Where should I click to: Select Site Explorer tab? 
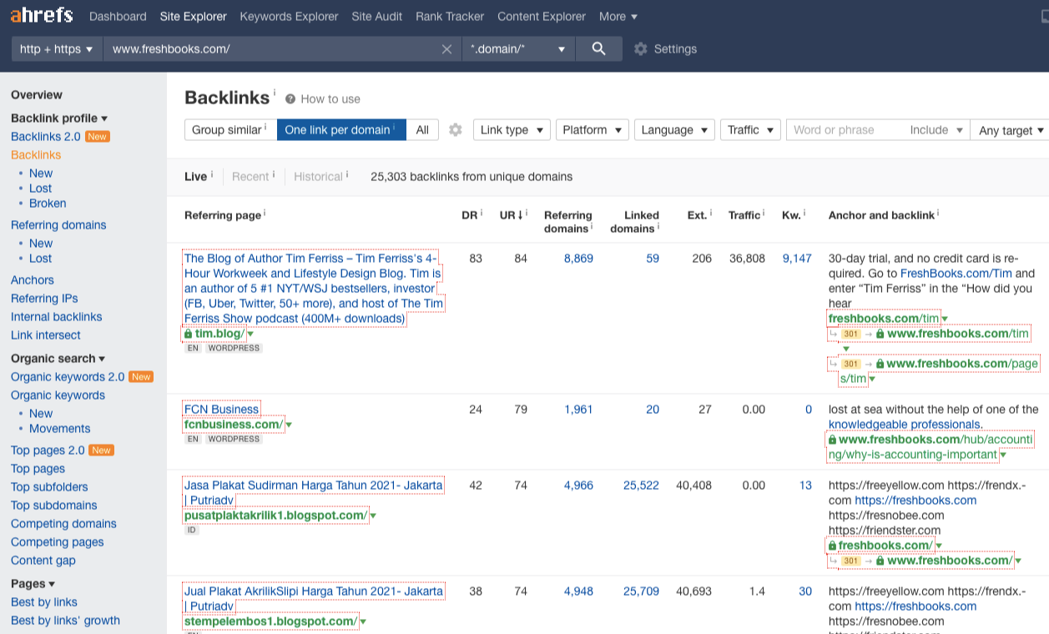[x=193, y=17]
